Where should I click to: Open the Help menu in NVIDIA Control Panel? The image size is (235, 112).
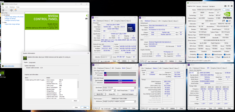coord(18,7)
